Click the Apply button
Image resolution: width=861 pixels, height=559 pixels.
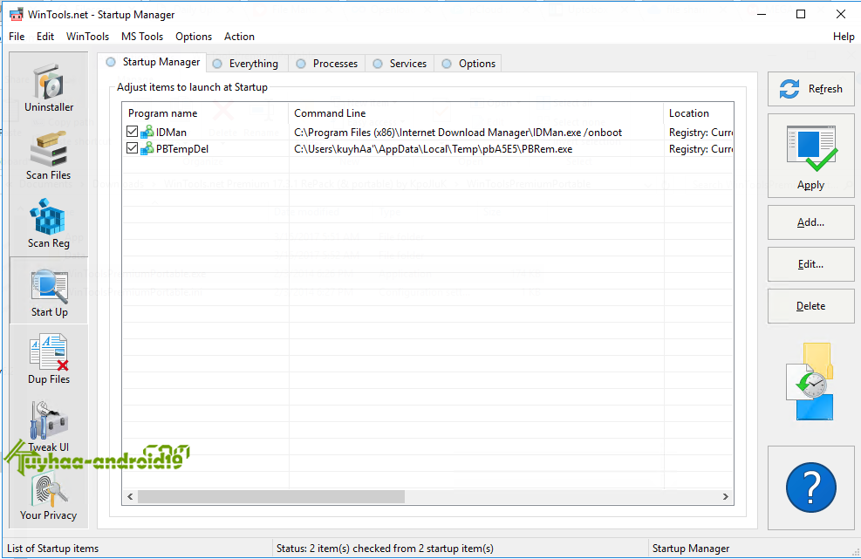click(x=811, y=156)
